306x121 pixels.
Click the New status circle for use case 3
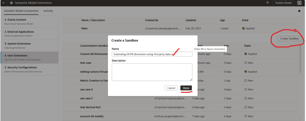click(246, 98)
